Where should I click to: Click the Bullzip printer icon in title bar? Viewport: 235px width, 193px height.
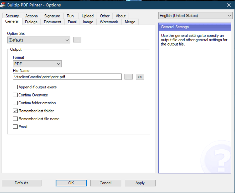3,5
